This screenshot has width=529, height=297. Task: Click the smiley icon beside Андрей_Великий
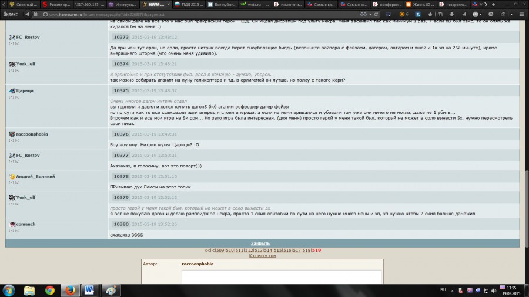click(12, 176)
